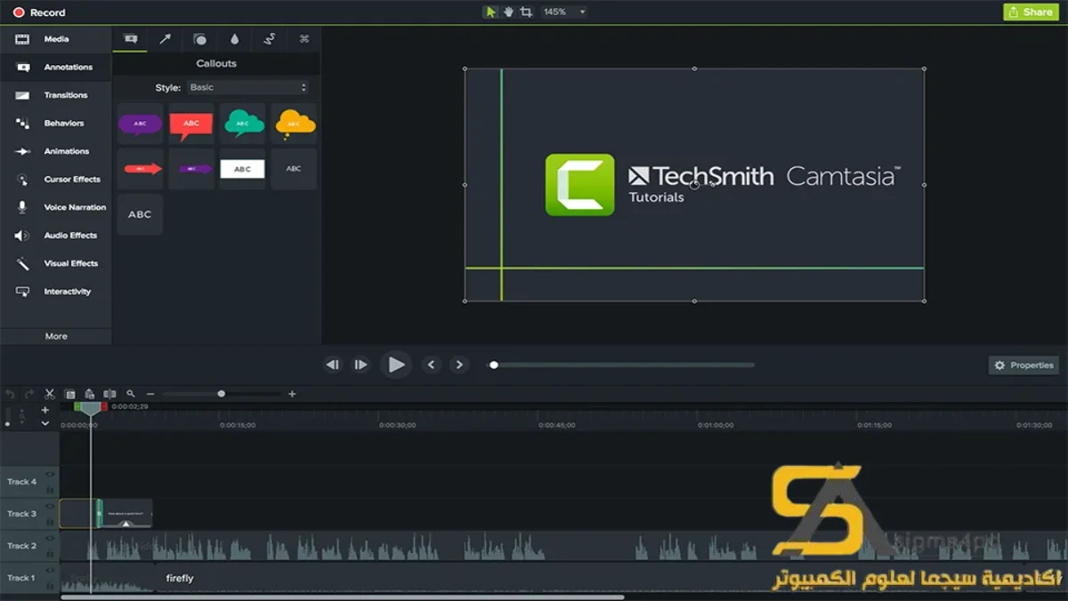Redo the last undone action

(29, 394)
